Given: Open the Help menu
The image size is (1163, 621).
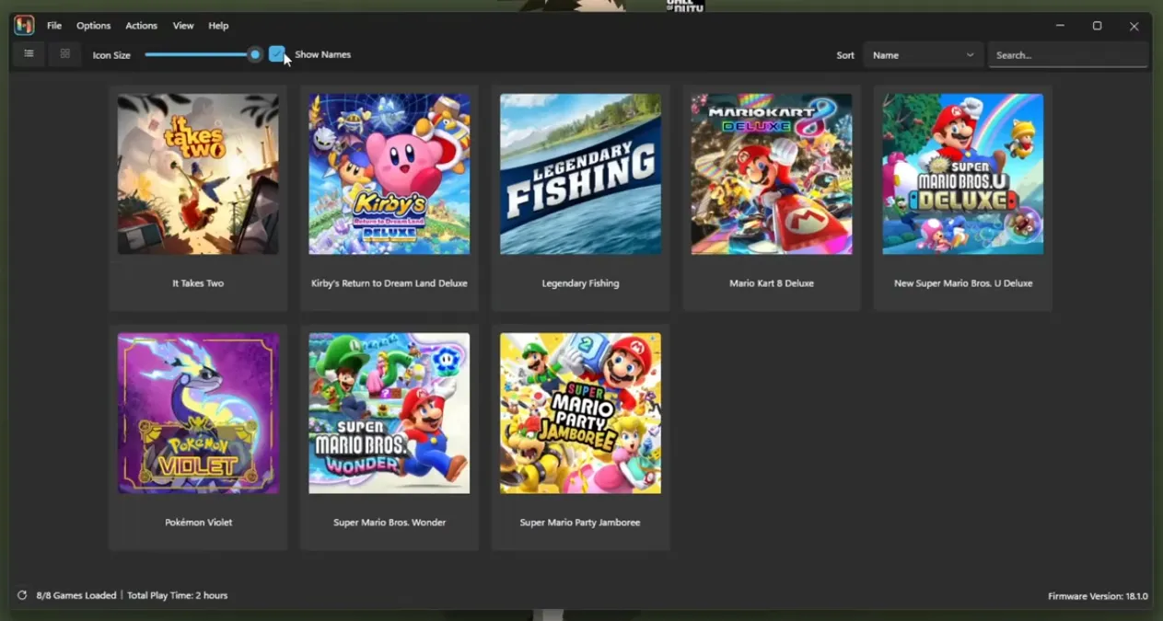Looking at the screenshot, I should [x=218, y=25].
